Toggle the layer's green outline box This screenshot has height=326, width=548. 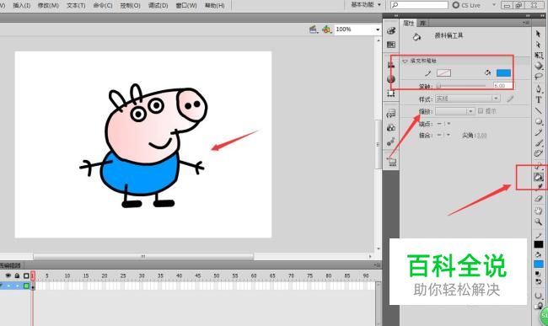pyautogui.click(x=26, y=286)
